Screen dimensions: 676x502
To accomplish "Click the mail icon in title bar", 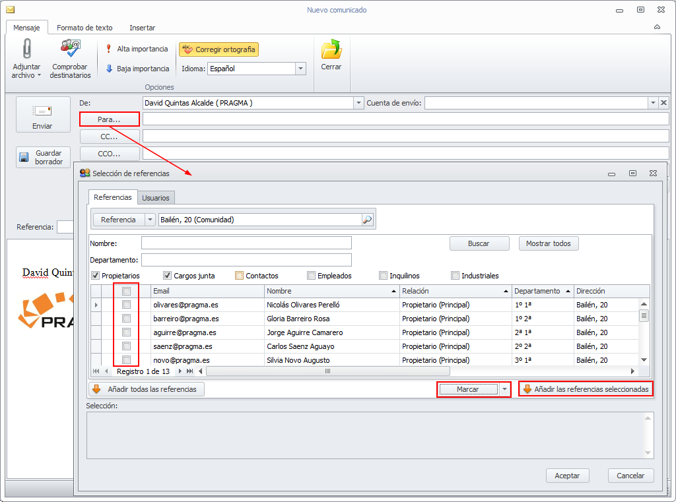I will (11, 9).
